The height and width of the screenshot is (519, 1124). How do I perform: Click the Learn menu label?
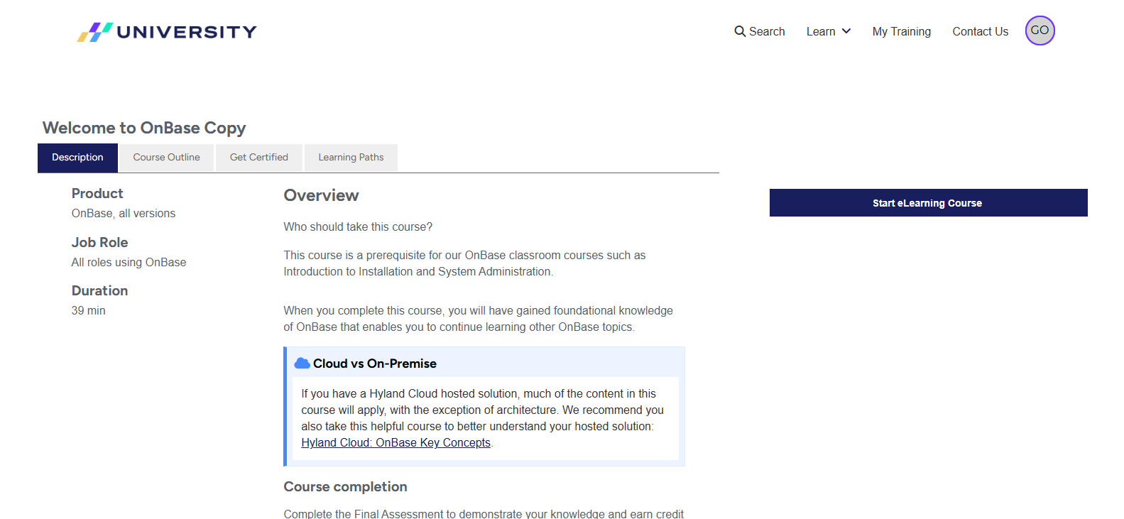[x=821, y=31]
